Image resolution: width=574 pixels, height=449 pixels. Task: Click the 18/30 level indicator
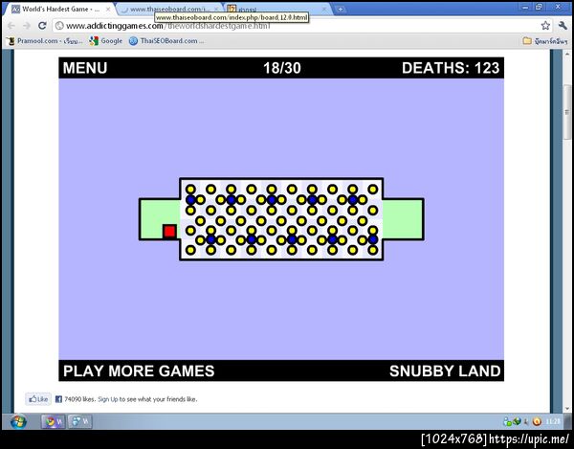tap(282, 68)
